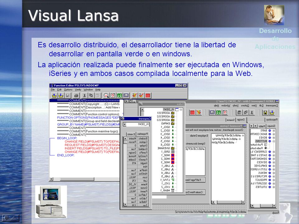Click the second red-check compile icon in Function Editor
Viewport: 299px width, 224px height.
point(141,96)
